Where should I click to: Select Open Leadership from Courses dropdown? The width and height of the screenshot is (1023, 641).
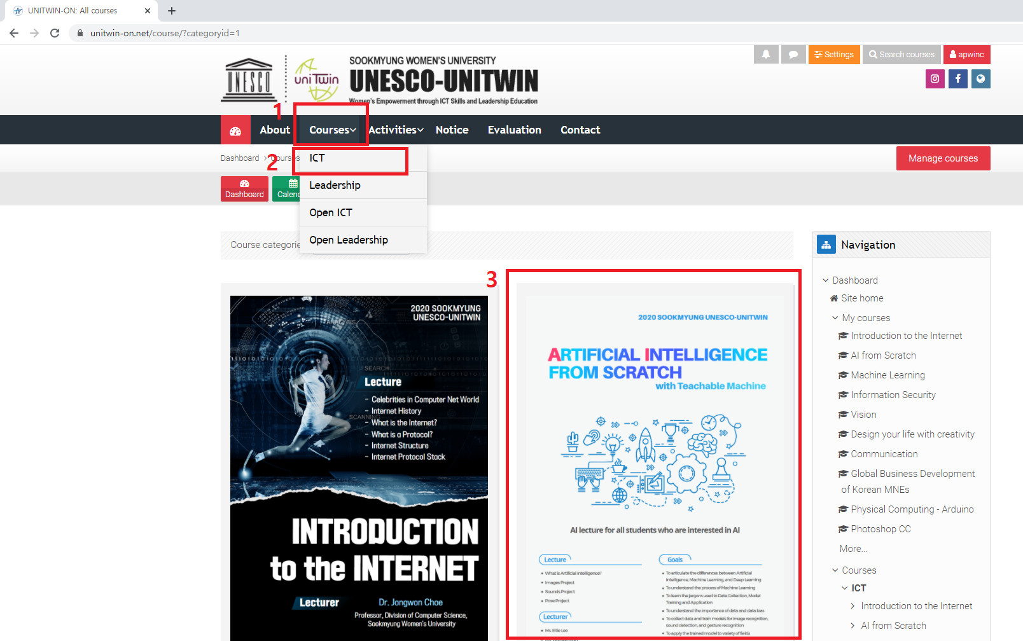363,240
